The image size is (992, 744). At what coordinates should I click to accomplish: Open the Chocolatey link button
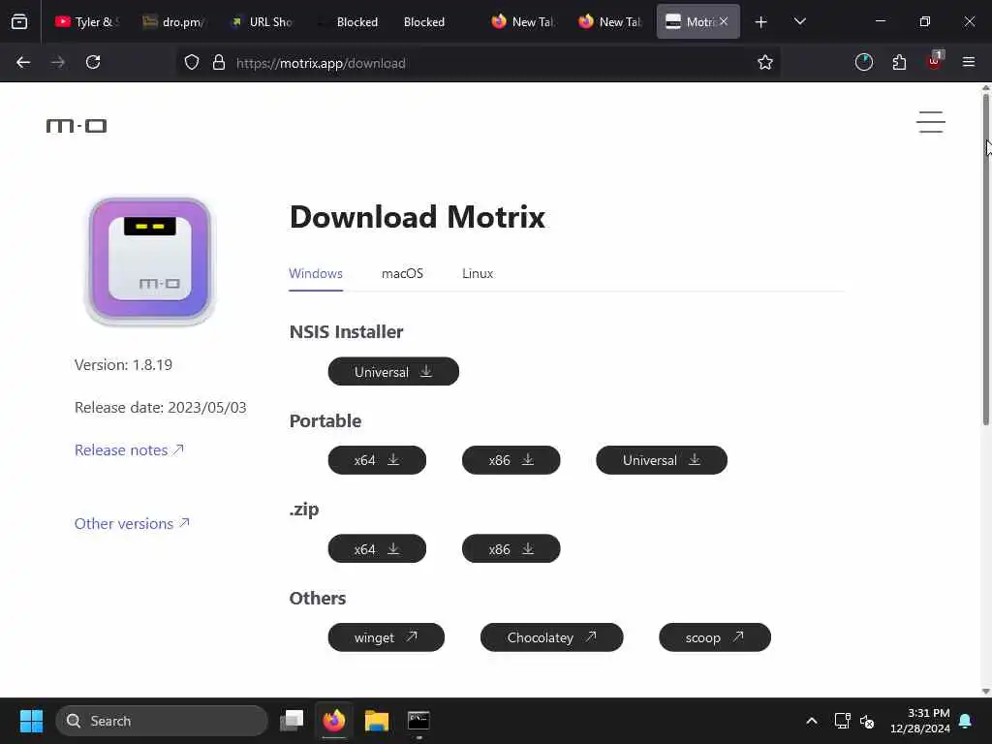pyautogui.click(x=551, y=637)
